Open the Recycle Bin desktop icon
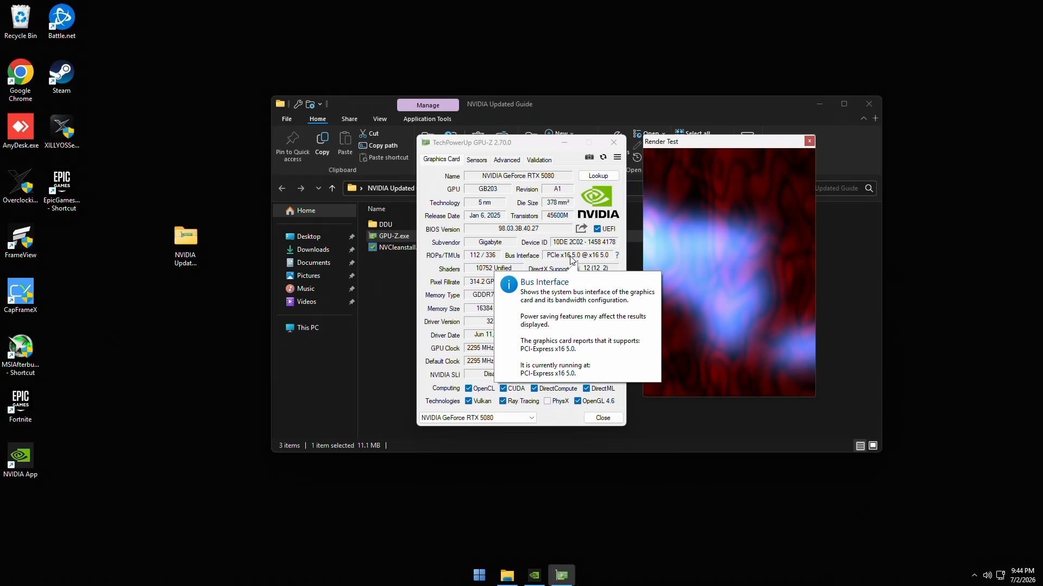1043x586 pixels. click(x=21, y=22)
